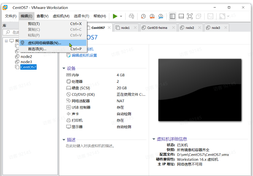Click the virtual machine screen thumbnail
253x176 pixels.
point(200,90)
